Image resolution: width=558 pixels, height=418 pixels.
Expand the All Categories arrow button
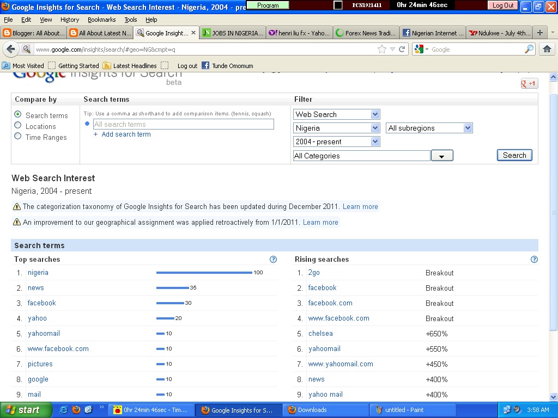(x=442, y=156)
